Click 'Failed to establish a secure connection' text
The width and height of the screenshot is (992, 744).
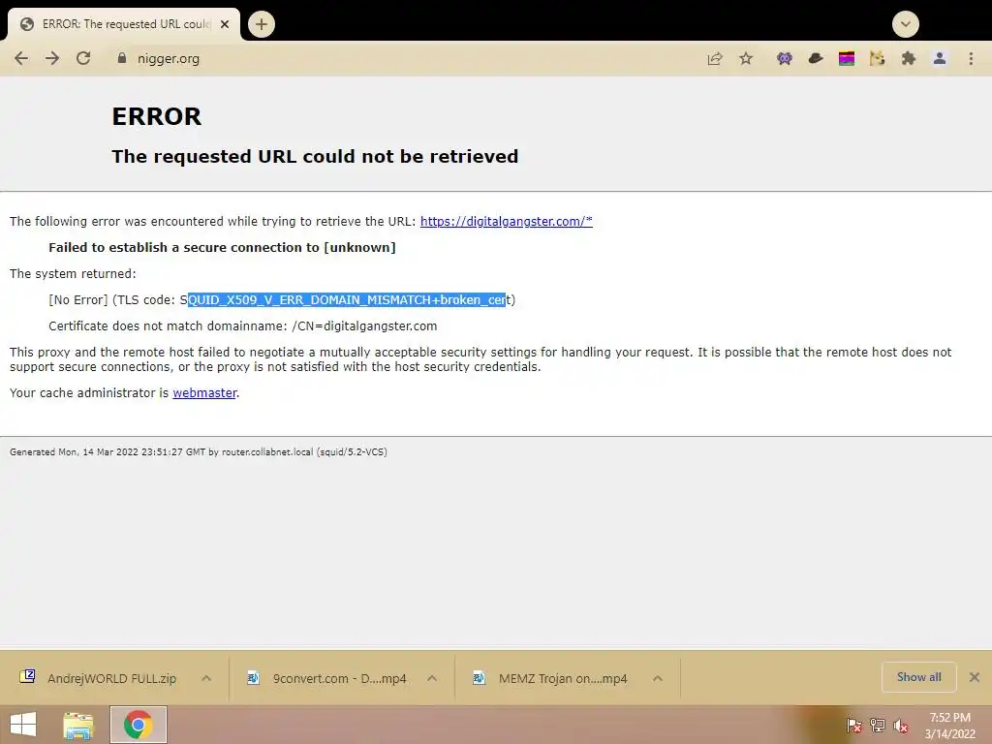(x=222, y=247)
